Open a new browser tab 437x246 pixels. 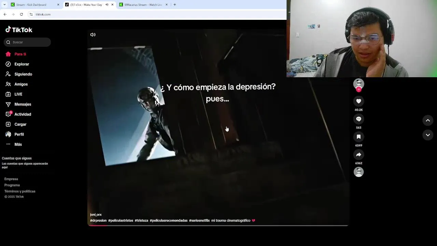(x=175, y=5)
